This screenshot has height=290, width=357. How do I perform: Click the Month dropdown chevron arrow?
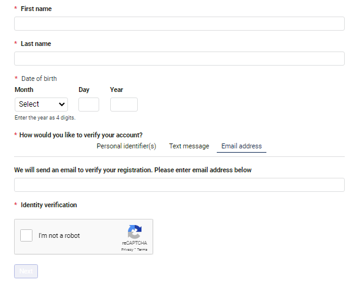(62, 104)
